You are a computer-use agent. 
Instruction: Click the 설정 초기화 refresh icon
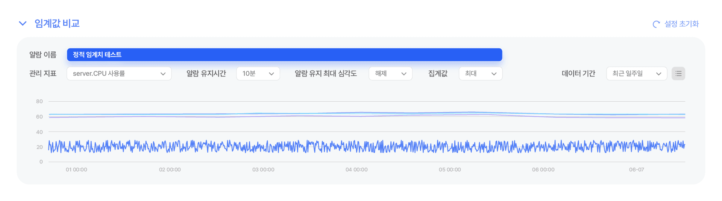(656, 24)
